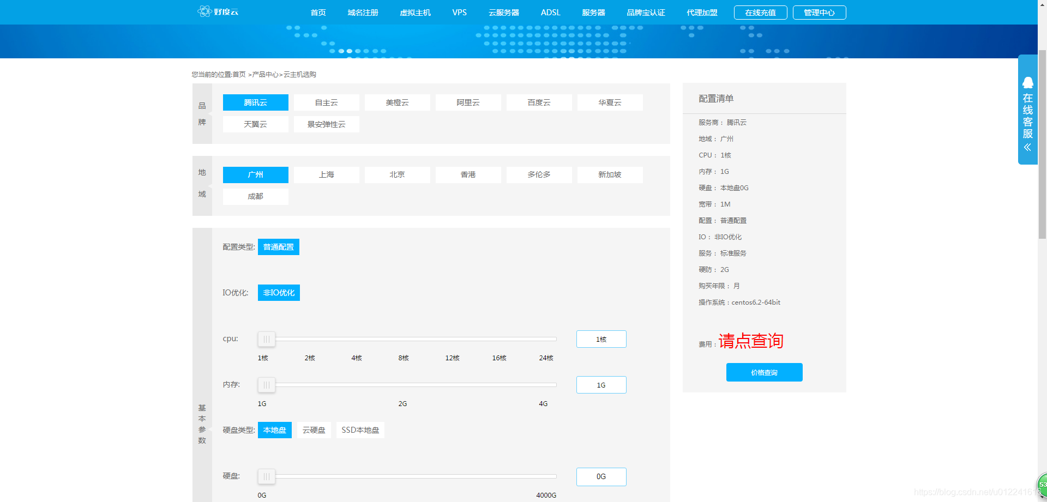
Task: Click the 在线充值 button
Action: pyautogui.click(x=760, y=13)
